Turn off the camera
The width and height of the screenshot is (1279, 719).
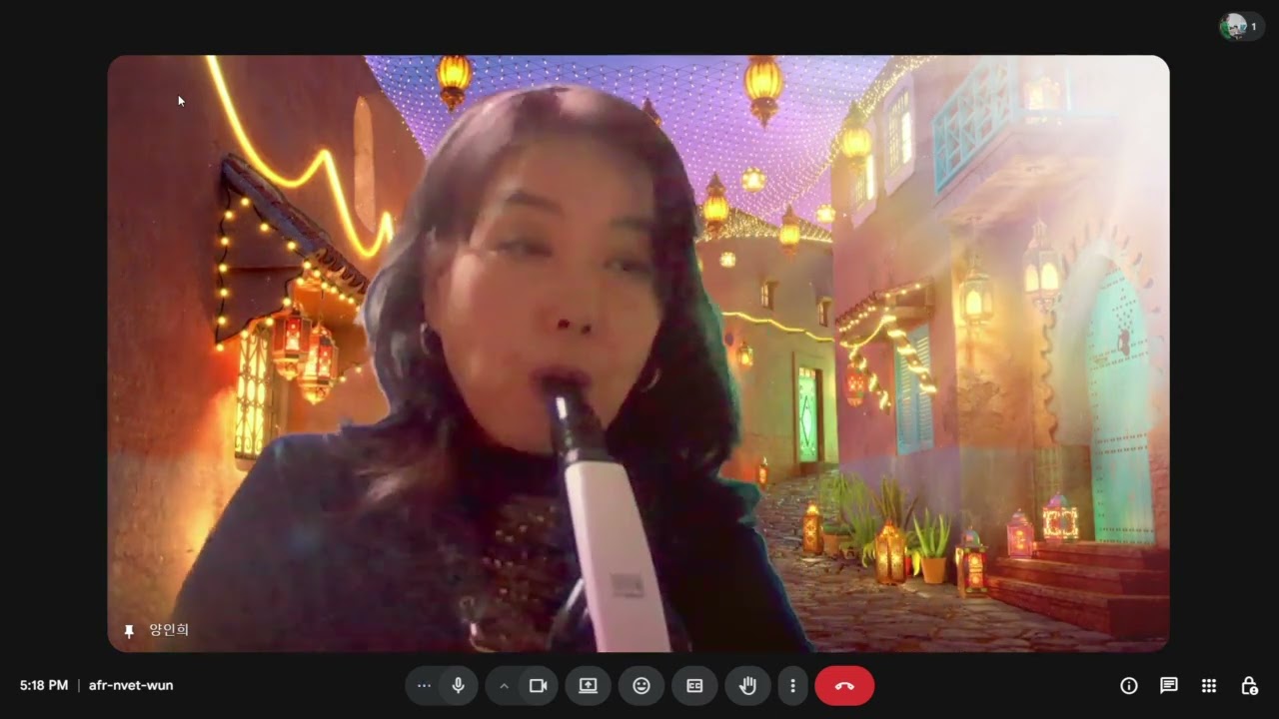pyautogui.click(x=539, y=686)
